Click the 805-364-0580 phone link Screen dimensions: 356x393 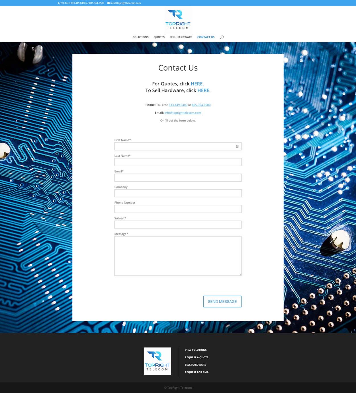(x=201, y=105)
